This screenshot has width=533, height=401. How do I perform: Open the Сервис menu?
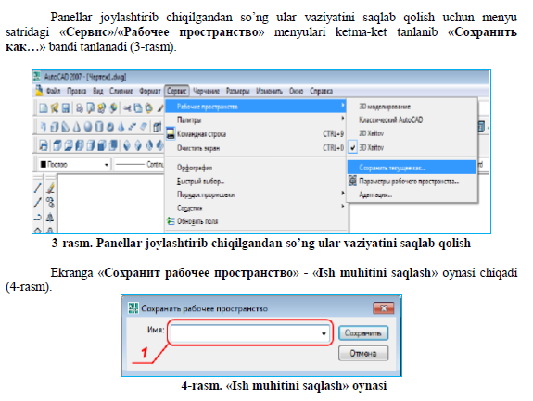(x=177, y=91)
